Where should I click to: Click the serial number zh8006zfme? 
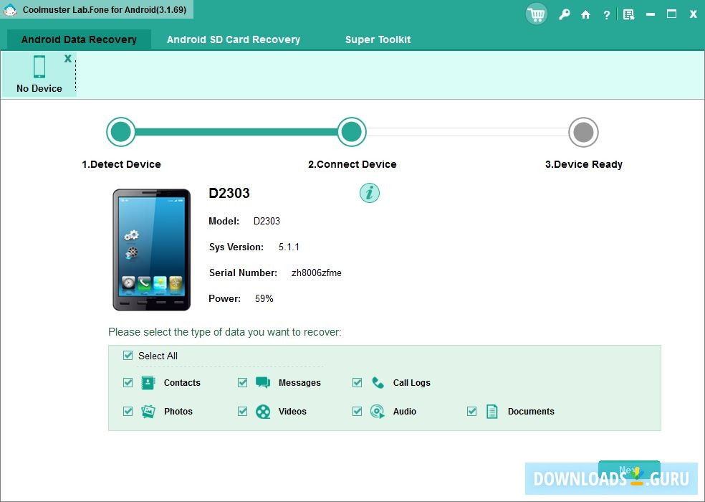[x=317, y=273]
